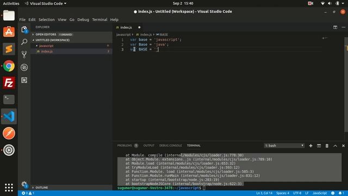This screenshot has height=196, width=348.
Task: Click errors and warnings count in status bar
Action: pos(28,193)
